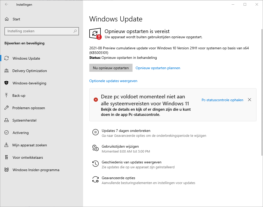Open the Delivery Optimization section
This screenshot has width=263, height=207.
[30, 71]
